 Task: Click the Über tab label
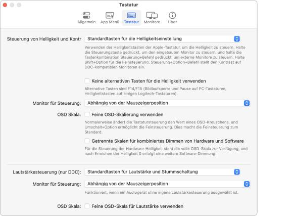[x=172, y=22]
